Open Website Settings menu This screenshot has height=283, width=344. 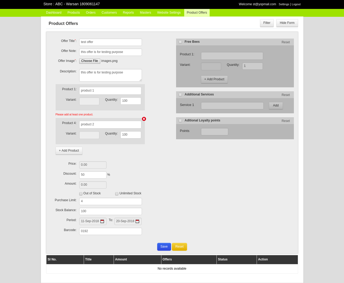(169, 13)
